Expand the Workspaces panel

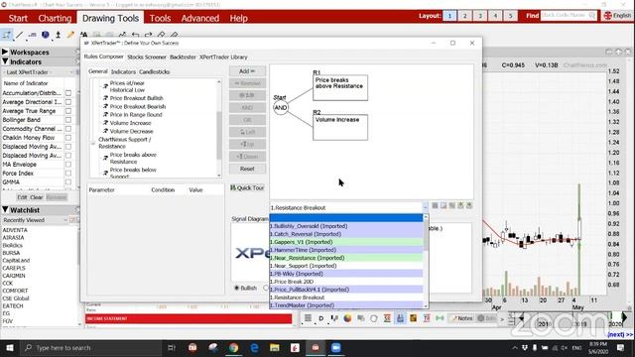pos(5,52)
